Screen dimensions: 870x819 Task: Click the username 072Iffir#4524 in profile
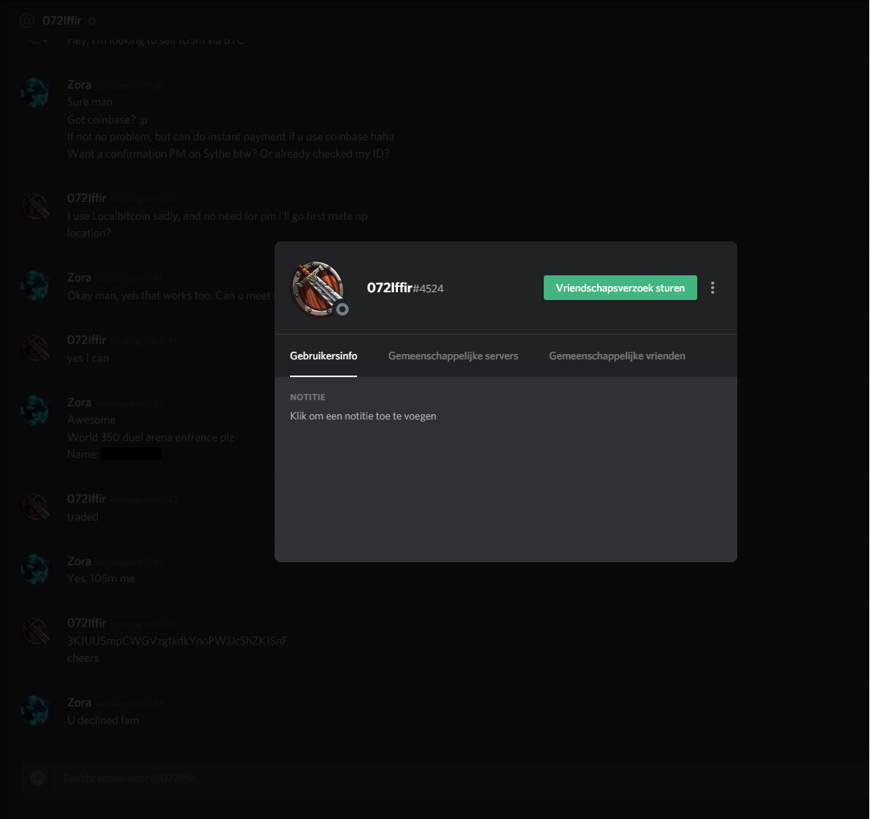(x=405, y=288)
